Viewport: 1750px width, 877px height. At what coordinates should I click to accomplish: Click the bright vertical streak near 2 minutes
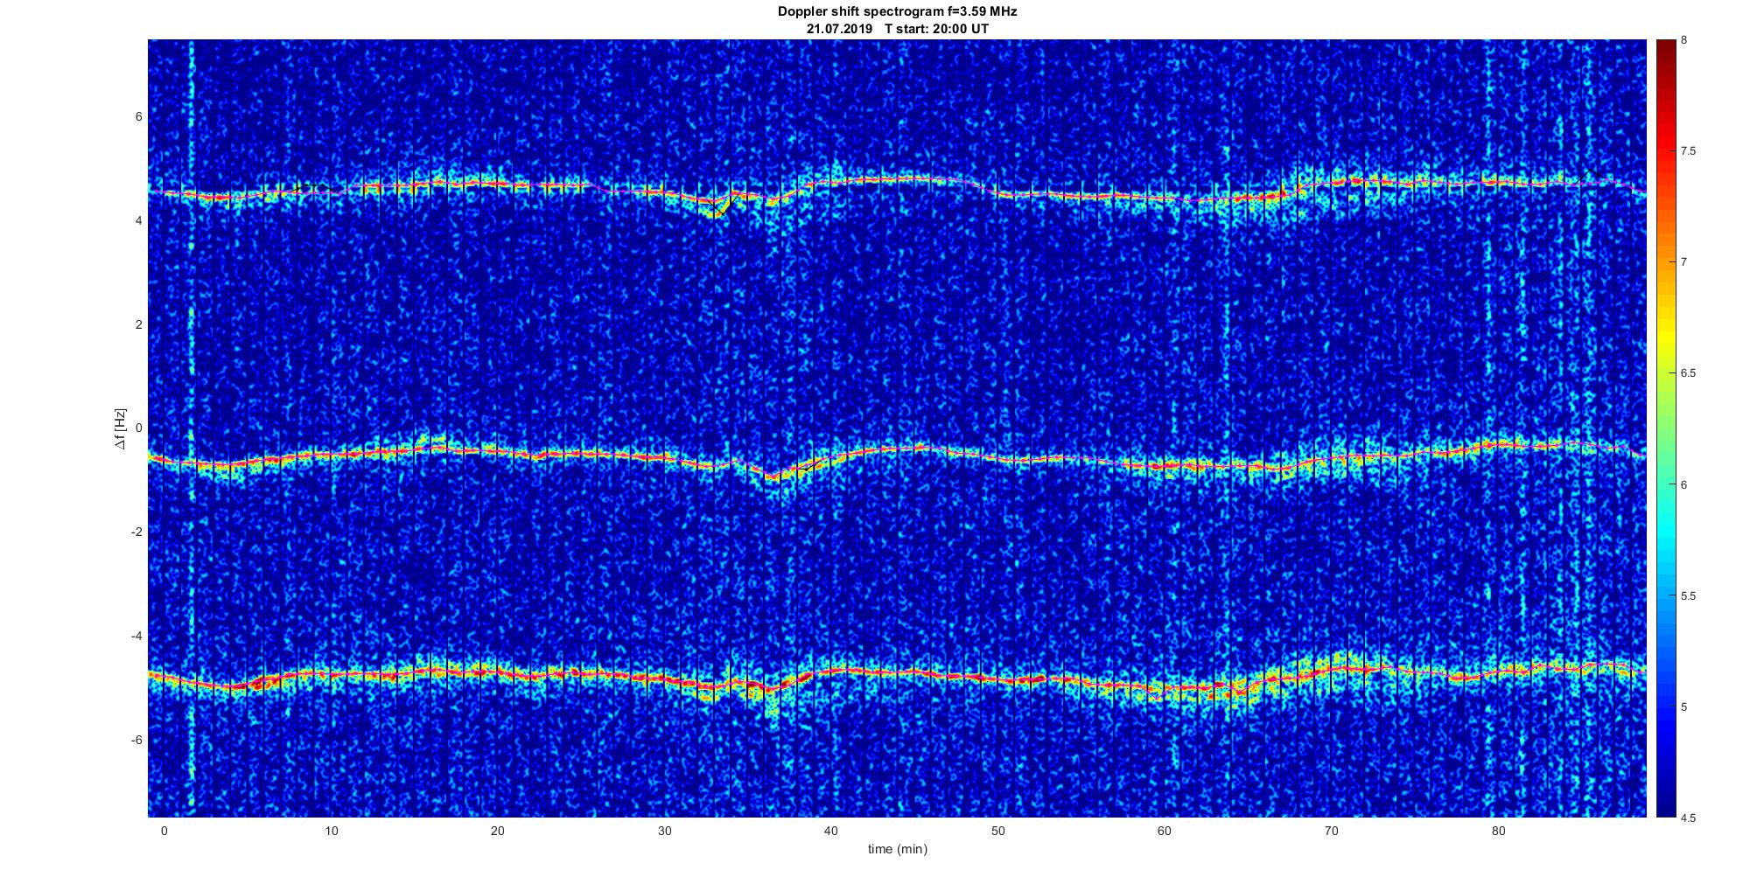[192, 428]
